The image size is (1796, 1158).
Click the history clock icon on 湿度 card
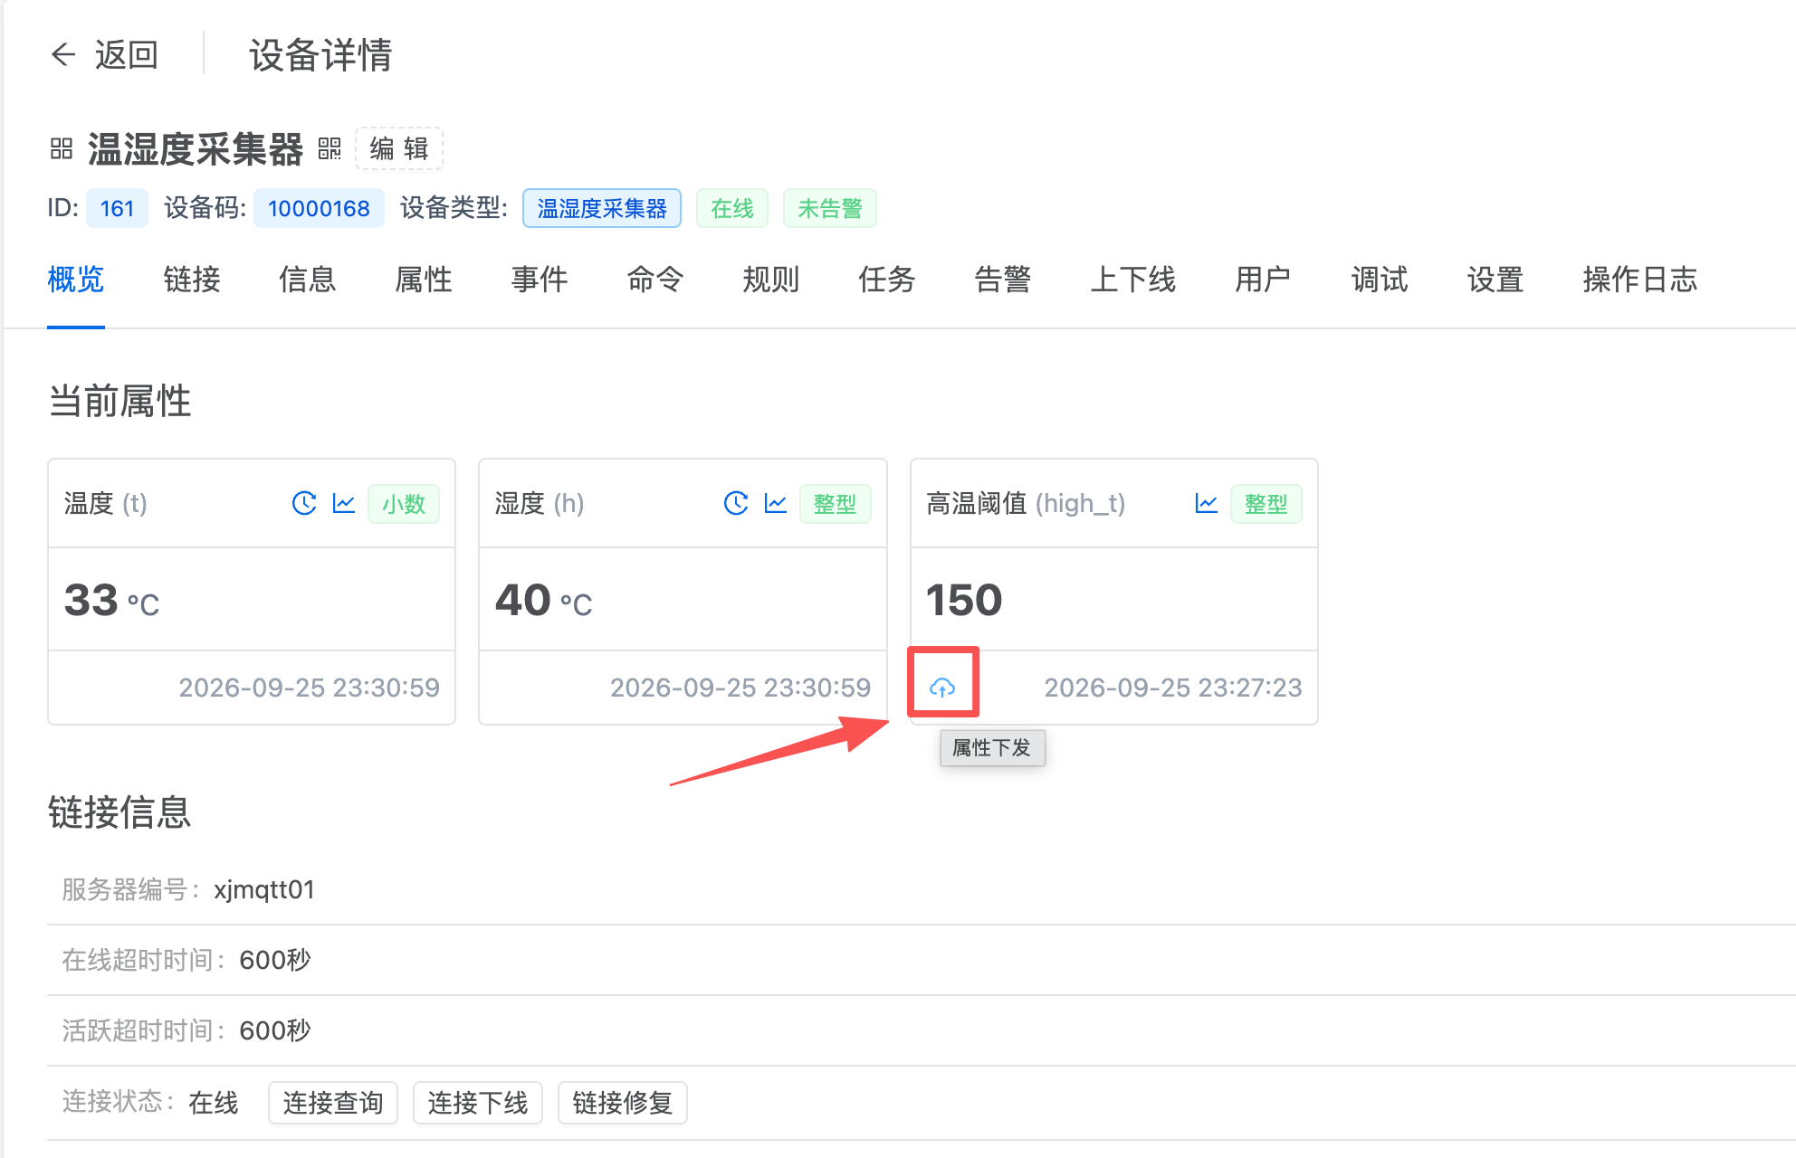coord(736,503)
